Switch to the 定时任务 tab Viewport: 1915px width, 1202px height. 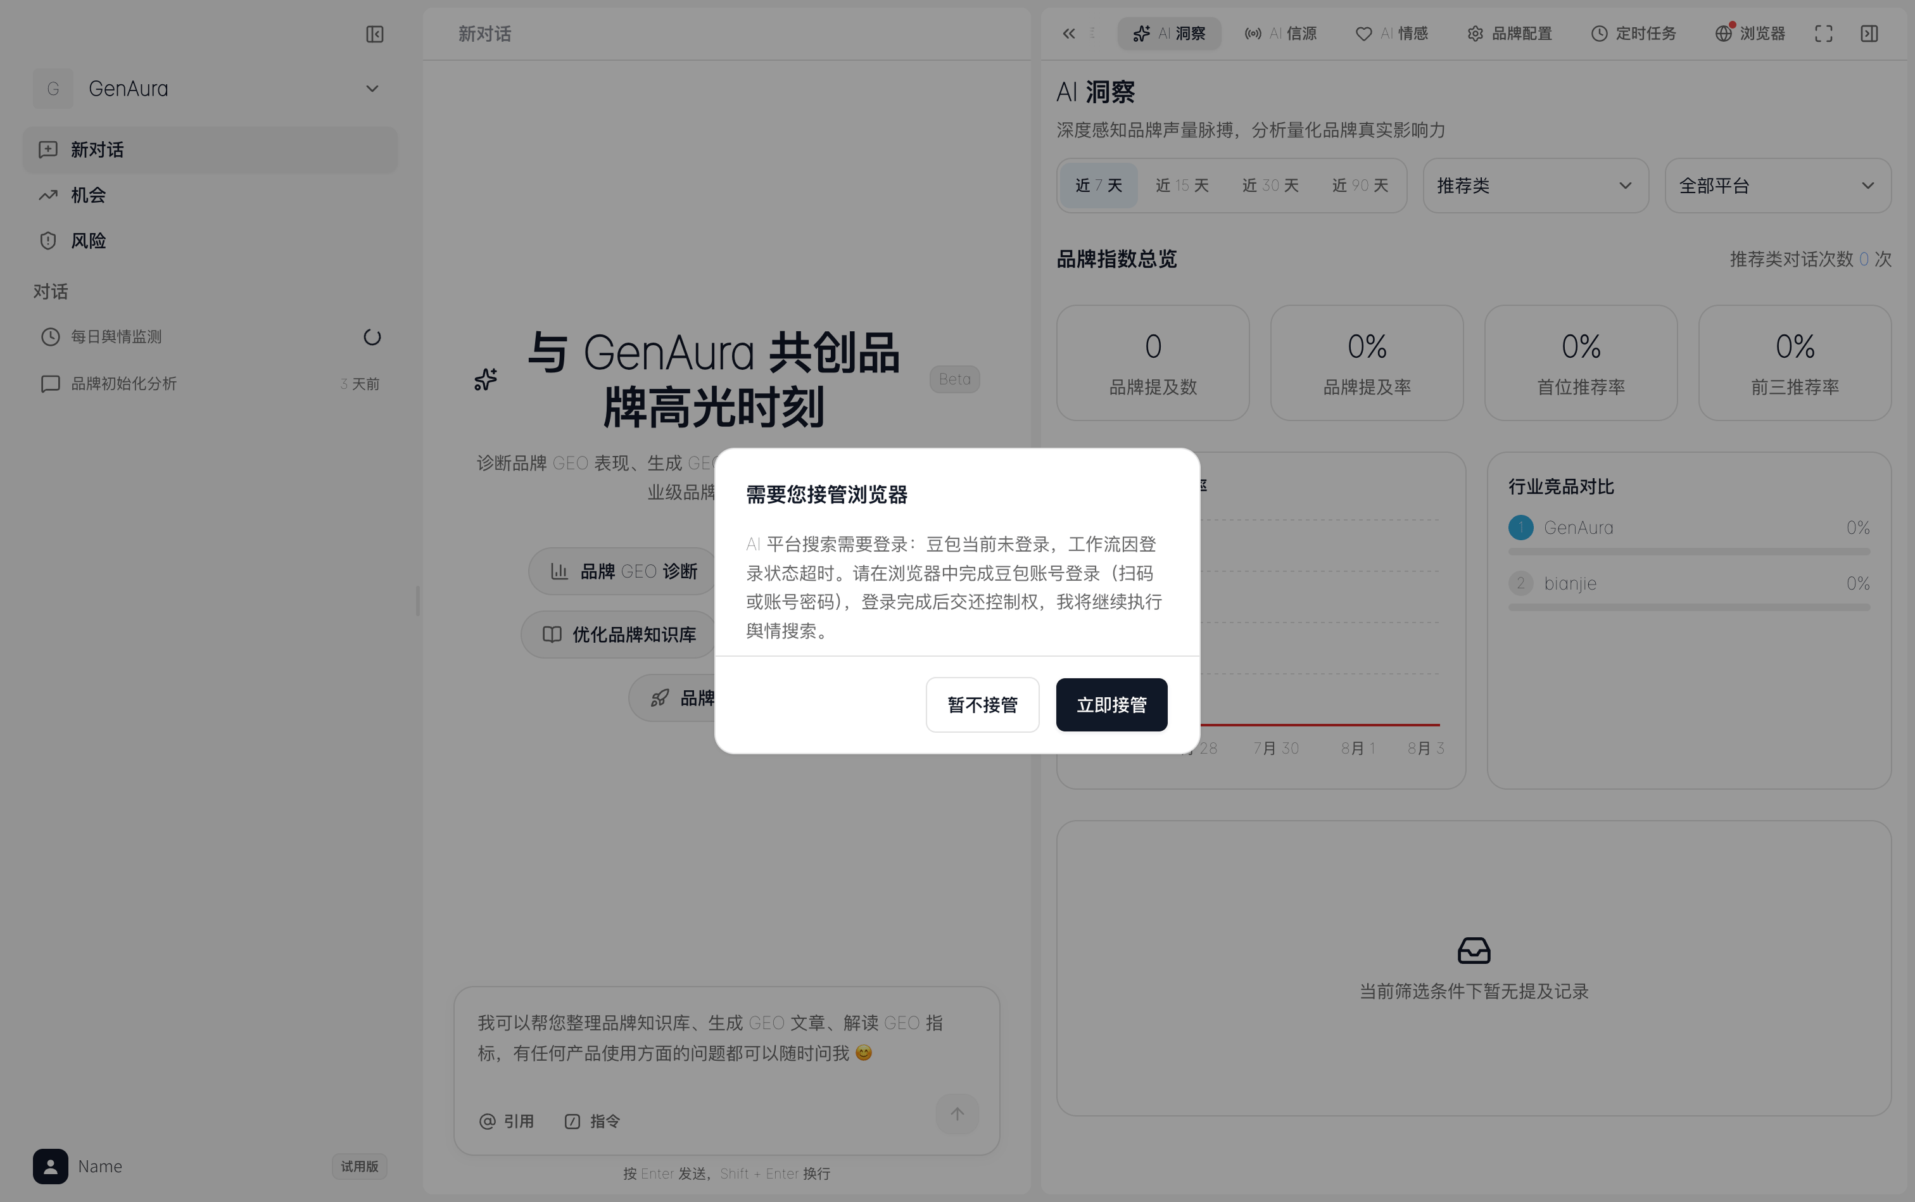(x=1633, y=34)
